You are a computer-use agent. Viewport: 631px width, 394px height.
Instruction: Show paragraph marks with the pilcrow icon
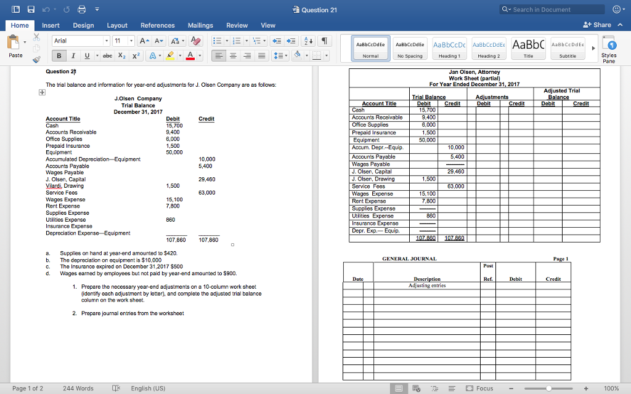point(325,41)
